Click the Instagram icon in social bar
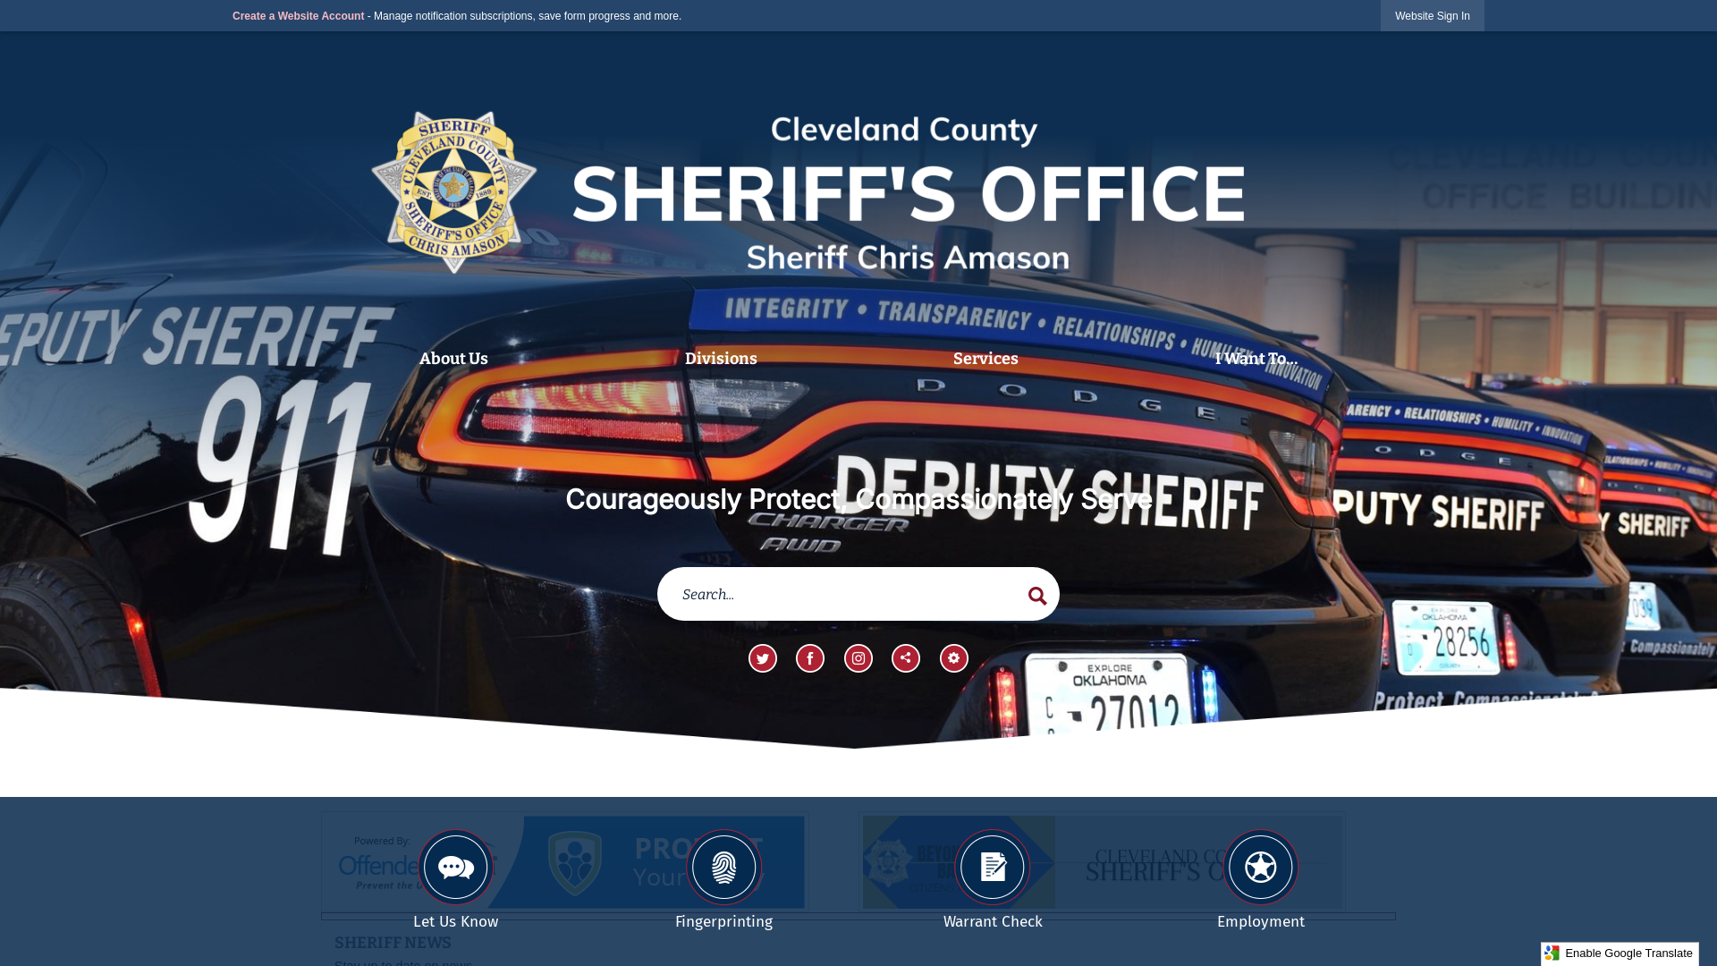The image size is (1717, 966). tap(858, 658)
